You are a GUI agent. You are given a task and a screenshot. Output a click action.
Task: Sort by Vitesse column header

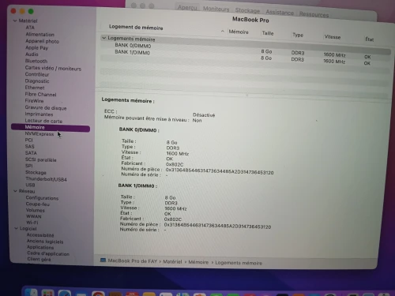pos(333,37)
